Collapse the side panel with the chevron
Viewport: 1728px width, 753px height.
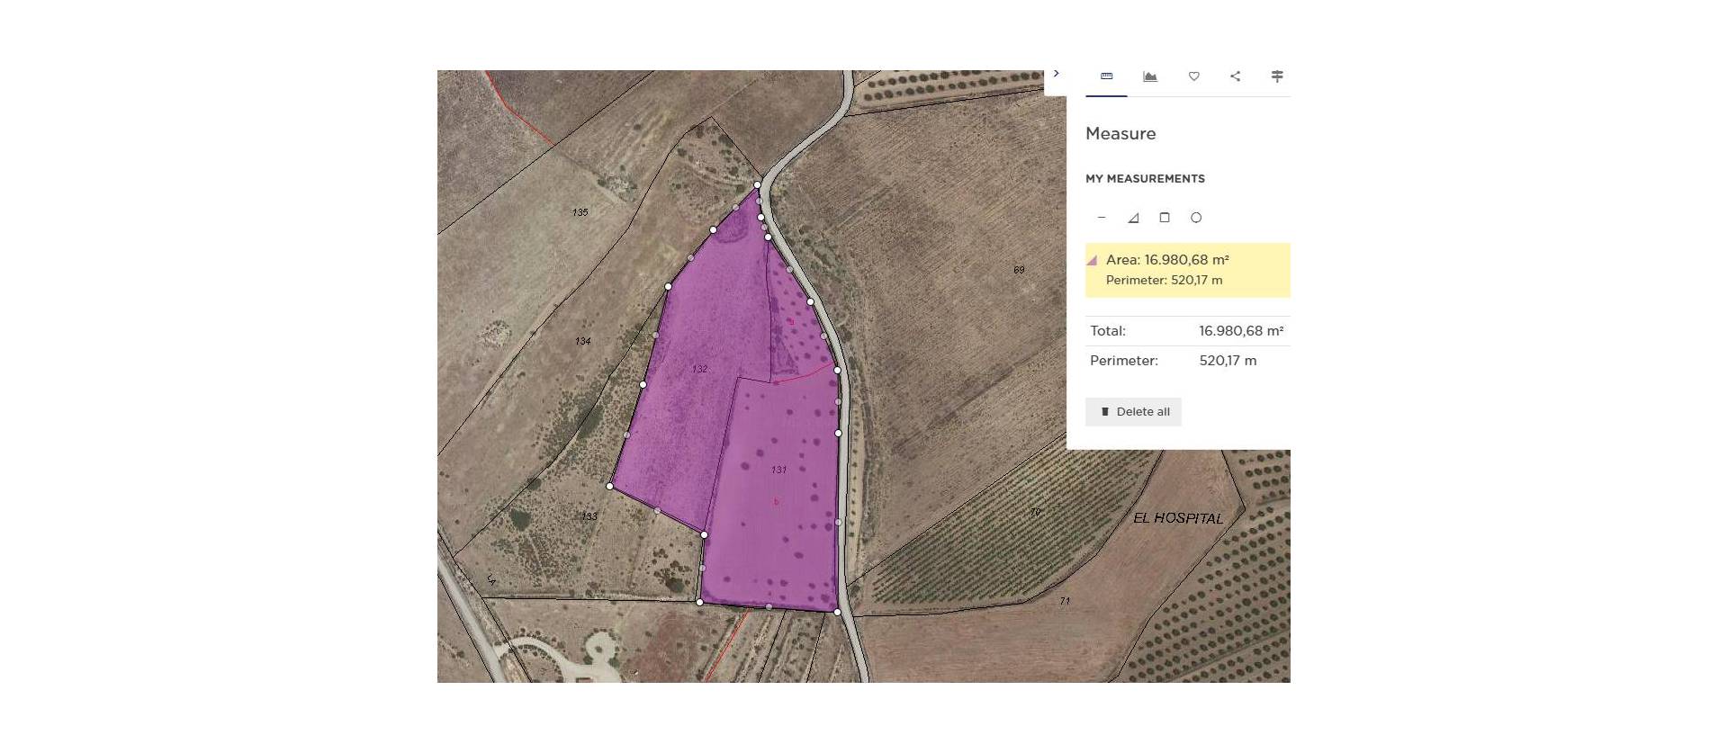click(x=1056, y=74)
